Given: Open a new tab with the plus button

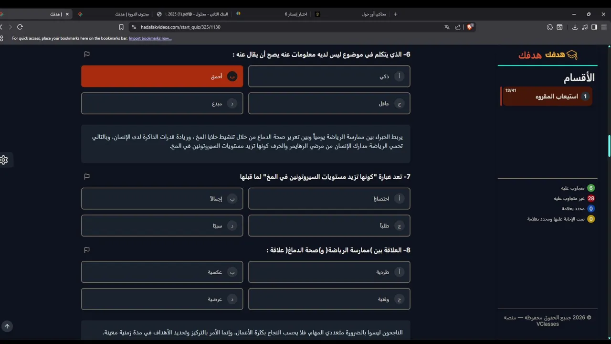Looking at the screenshot, I should [395, 14].
